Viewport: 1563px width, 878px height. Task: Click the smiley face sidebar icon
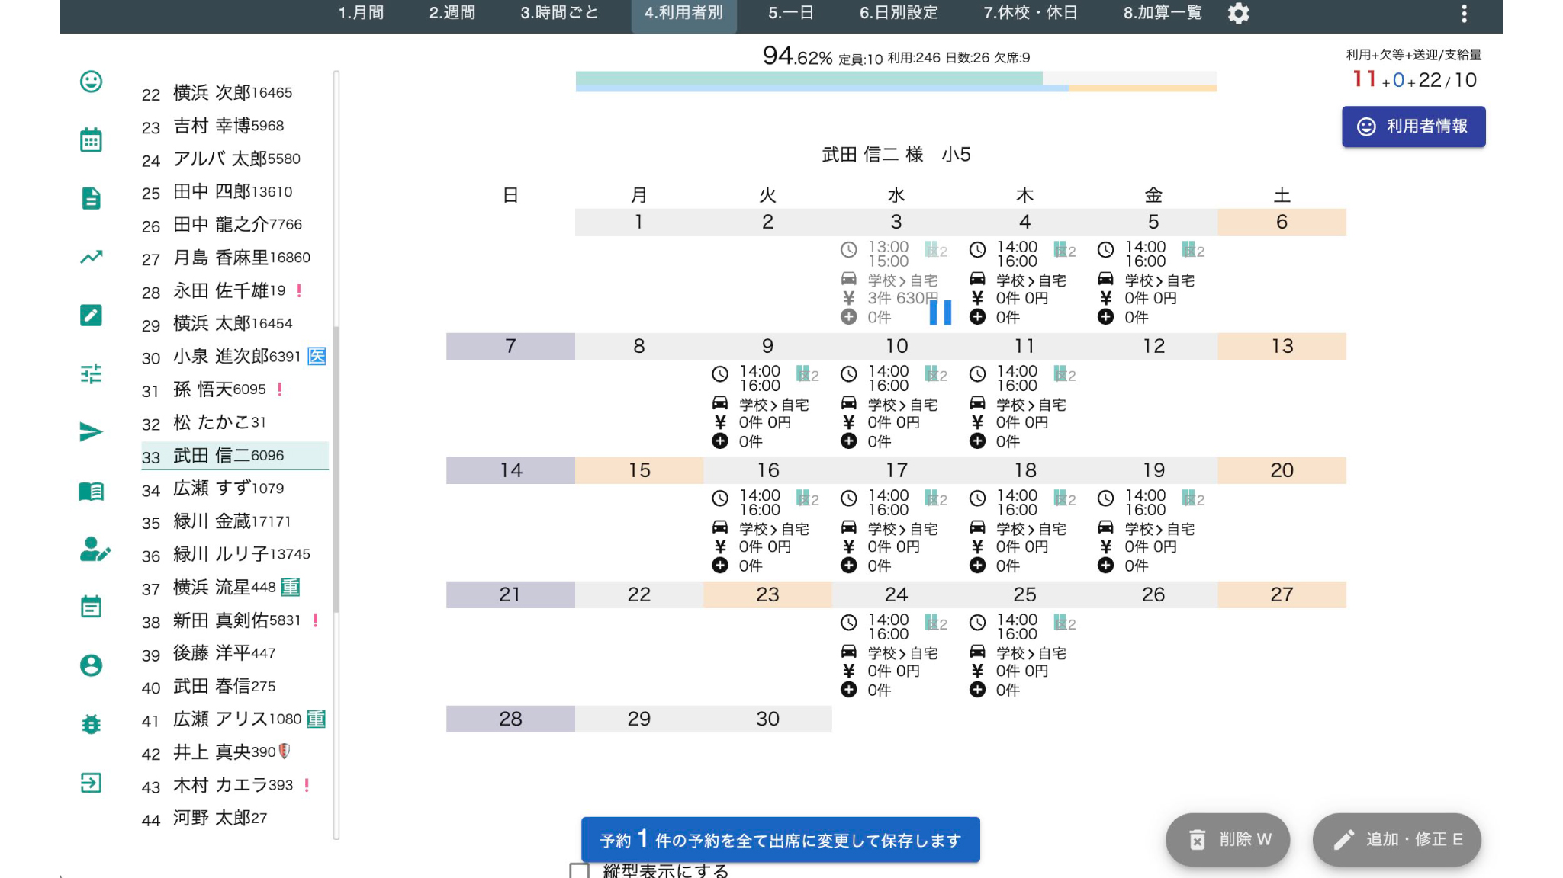coord(91,82)
